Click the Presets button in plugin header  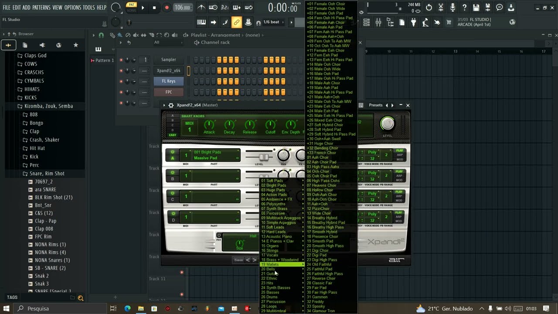pos(375,105)
